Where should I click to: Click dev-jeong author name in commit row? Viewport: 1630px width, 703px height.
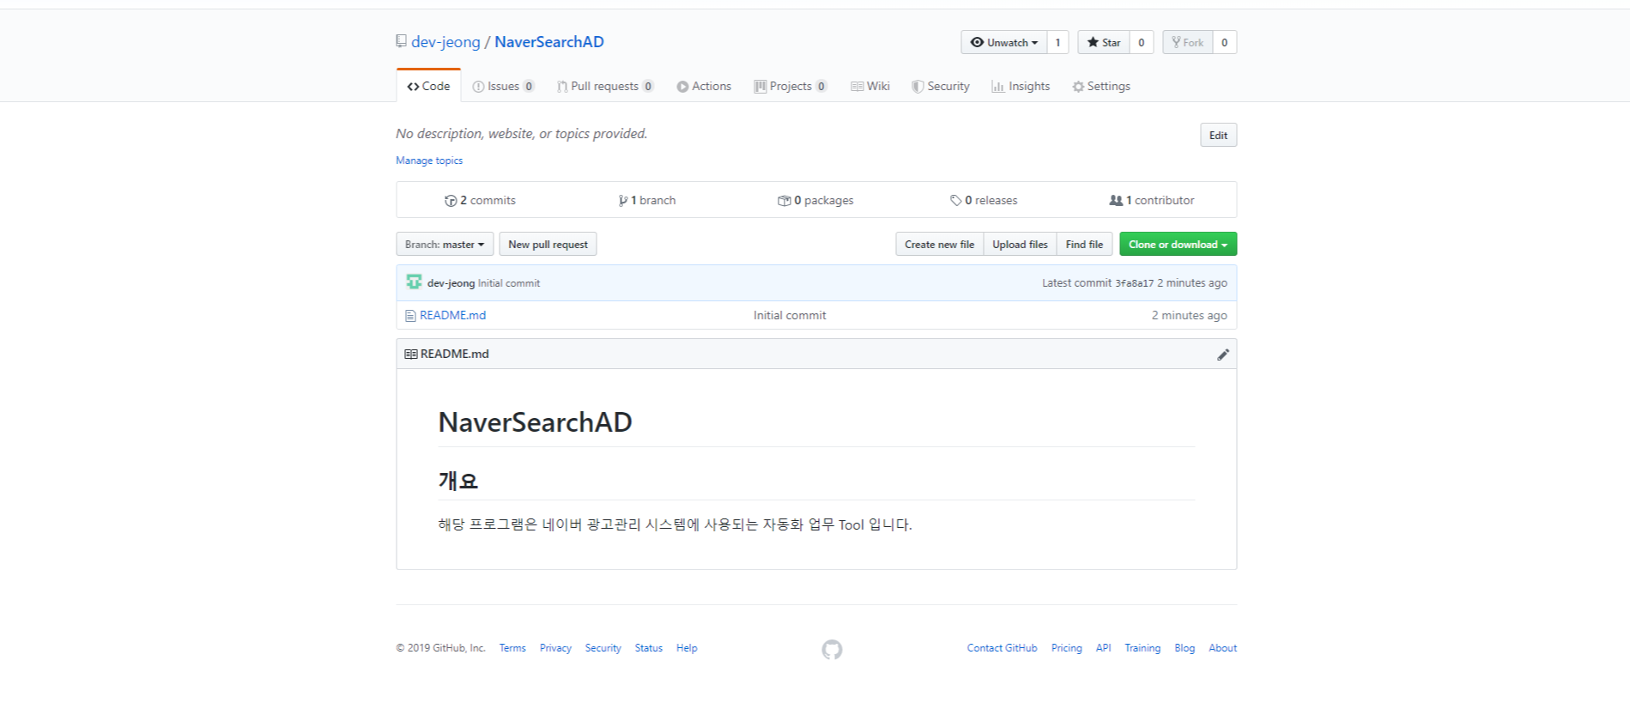point(451,283)
